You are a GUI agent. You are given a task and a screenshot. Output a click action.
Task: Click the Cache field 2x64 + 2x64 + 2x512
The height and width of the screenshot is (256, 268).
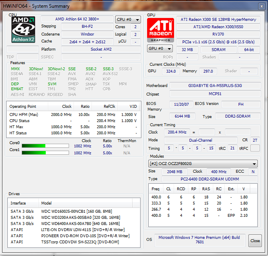(87, 42)
